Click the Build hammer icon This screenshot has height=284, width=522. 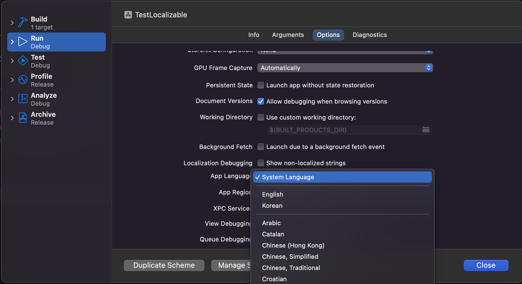pos(23,22)
